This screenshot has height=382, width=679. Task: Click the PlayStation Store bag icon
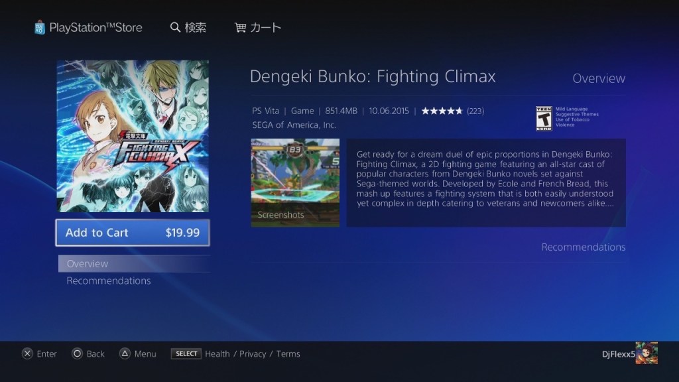[39, 28]
